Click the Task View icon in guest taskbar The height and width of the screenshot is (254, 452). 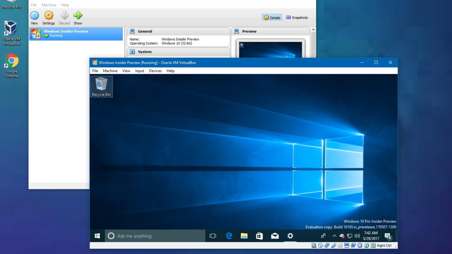click(213, 236)
